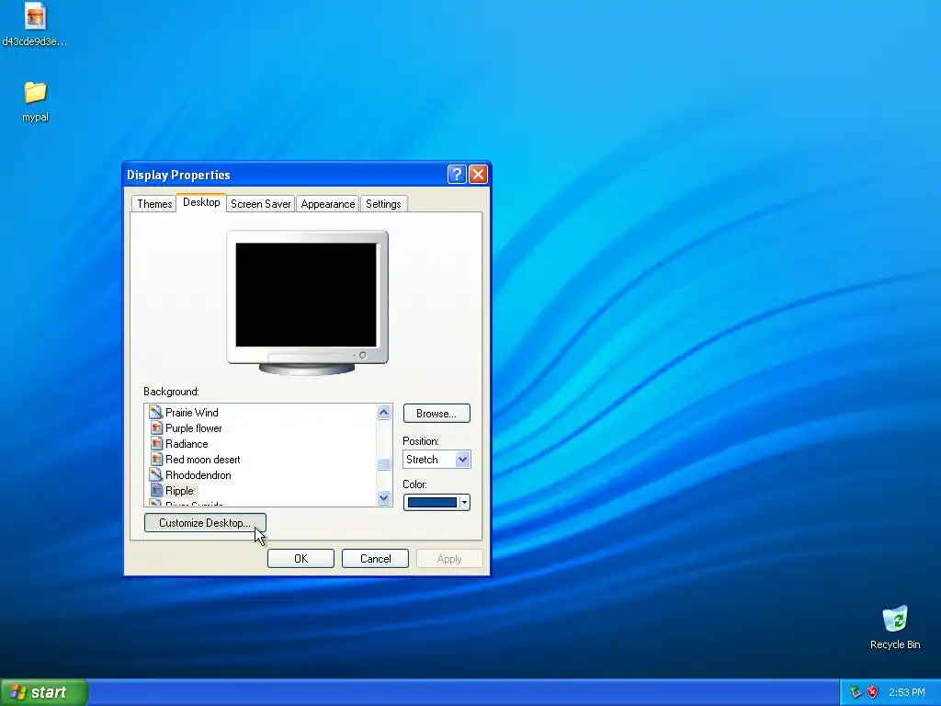Viewport: 941px width, 706px height.
Task: Click the background list scroll down arrow
Action: pyautogui.click(x=384, y=497)
